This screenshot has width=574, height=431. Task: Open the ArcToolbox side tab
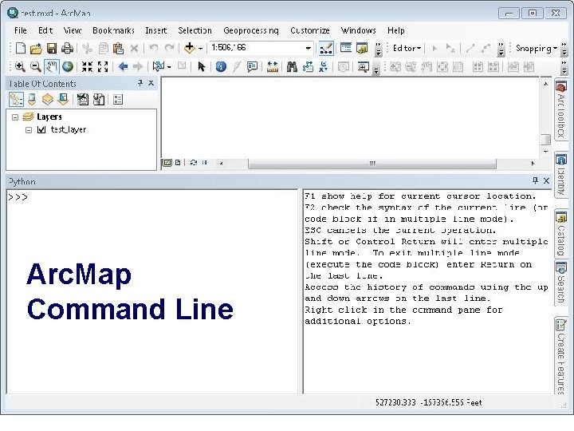point(560,109)
